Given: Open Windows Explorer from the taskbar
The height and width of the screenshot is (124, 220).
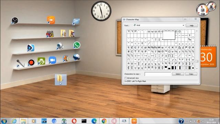Looking at the screenshot, I should (23, 121).
